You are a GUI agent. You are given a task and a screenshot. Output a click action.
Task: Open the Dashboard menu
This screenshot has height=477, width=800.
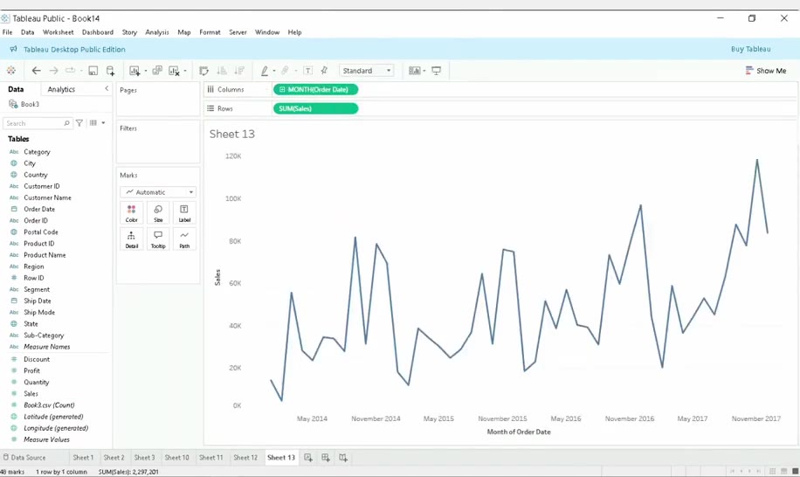pyautogui.click(x=98, y=32)
